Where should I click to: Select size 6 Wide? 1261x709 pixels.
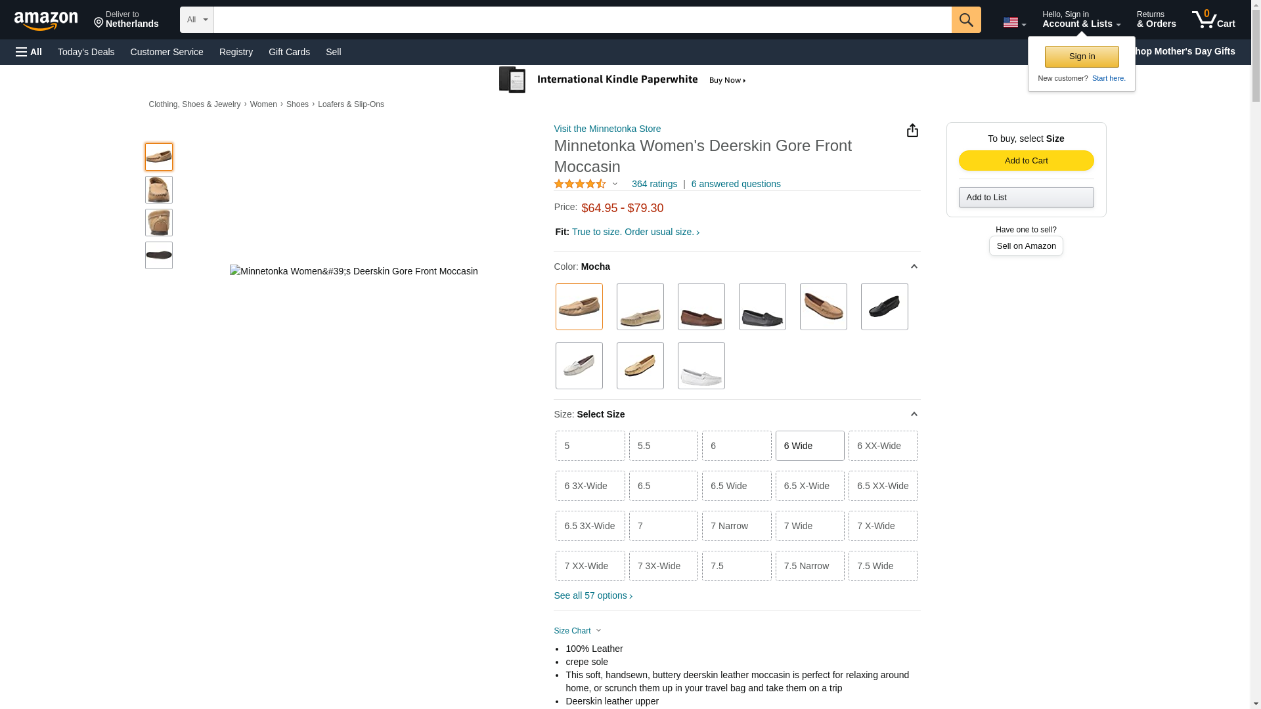click(x=809, y=446)
